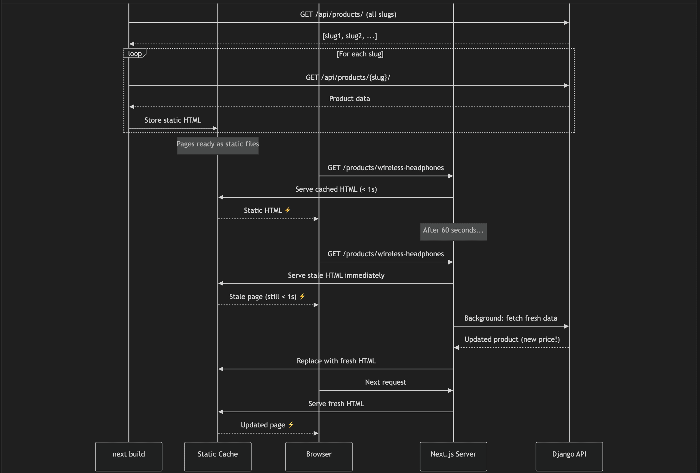Select the Pages ready as static files note
The width and height of the screenshot is (700, 473).
point(218,146)
